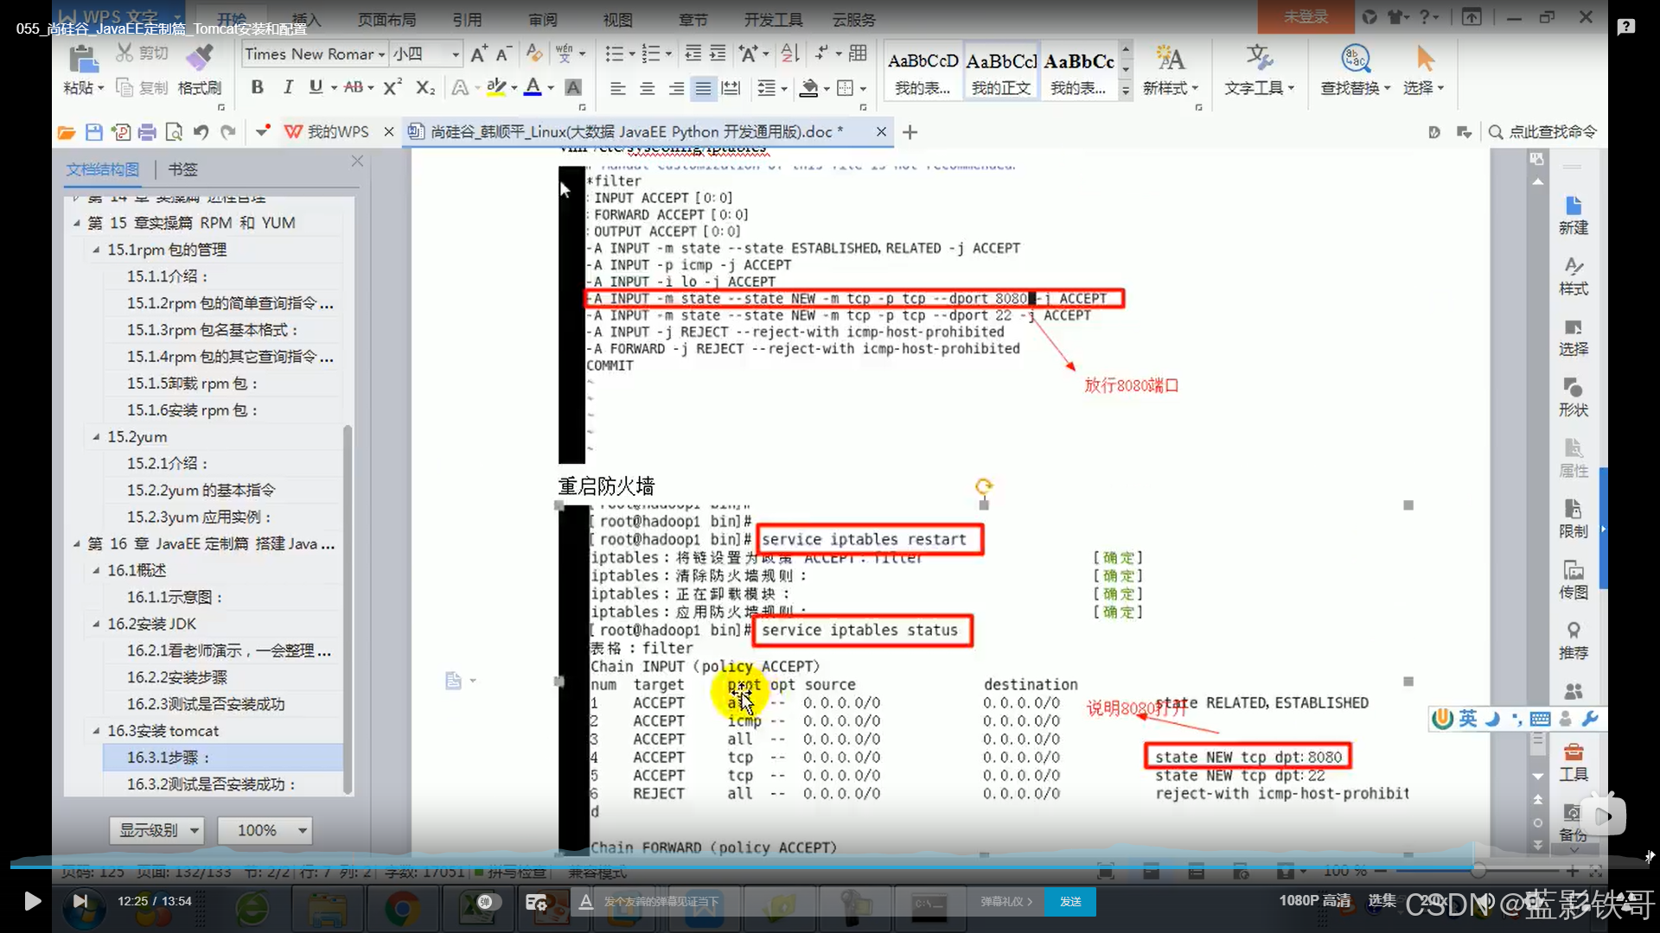Image resolution: width=1660 pixels, height=933 pixels.
Task: Toggle Bold formatting
Action: point(257,87)
